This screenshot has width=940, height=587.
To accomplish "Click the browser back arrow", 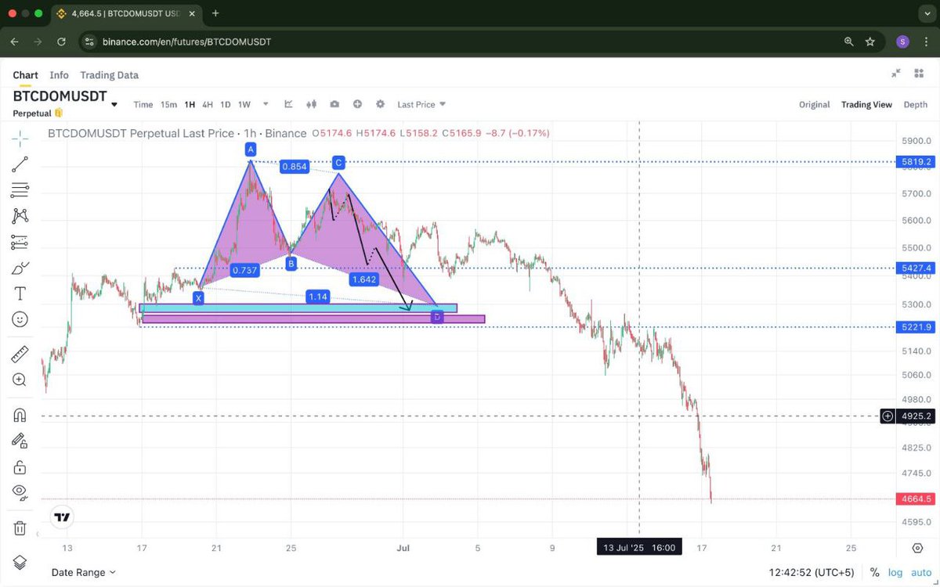I will coord(14,41).
